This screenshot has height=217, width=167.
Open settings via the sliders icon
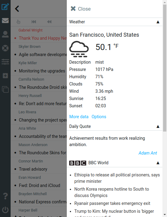(5, 62)
